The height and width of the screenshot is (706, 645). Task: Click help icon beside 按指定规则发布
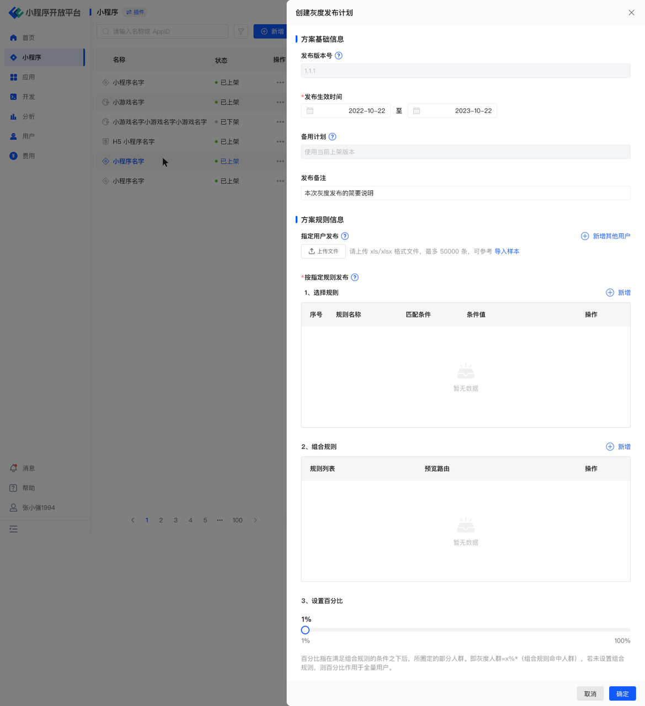(355, 277)
